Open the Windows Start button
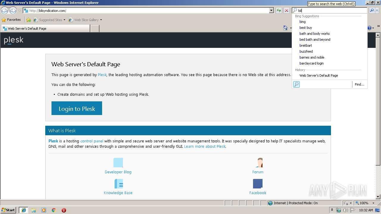Viewport: 381px width, 214px height. pyautogui.click(x=8, y=210)
